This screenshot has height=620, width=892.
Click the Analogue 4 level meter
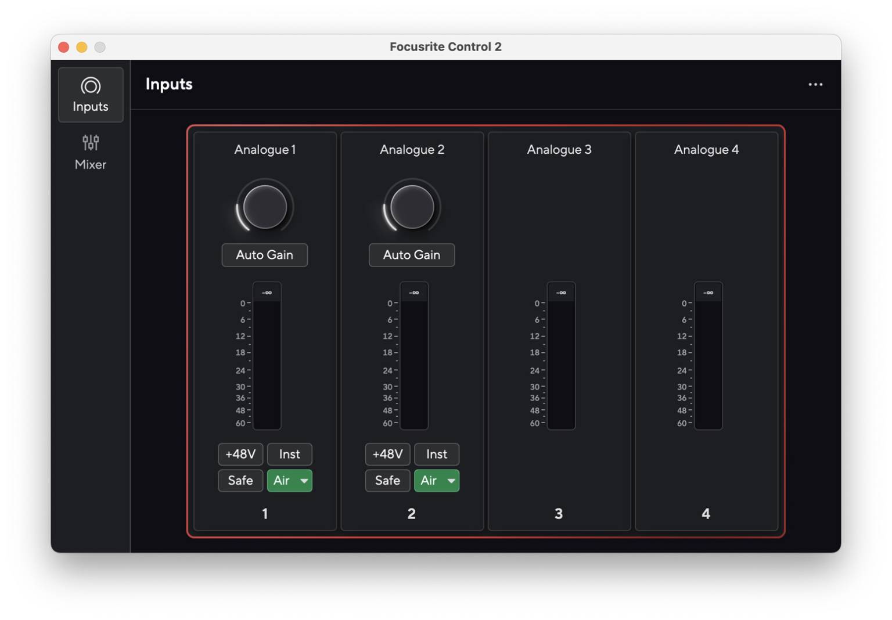tap(707, 357)
